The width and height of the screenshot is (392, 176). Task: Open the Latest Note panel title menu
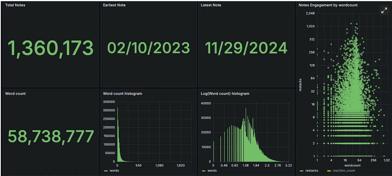click(211, 5)
